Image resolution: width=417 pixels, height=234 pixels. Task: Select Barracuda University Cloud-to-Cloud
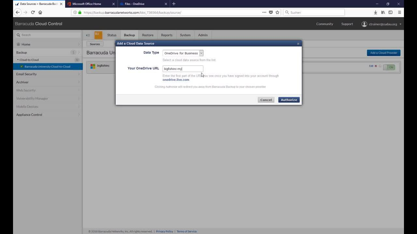pyautogui.click(x=47, y=67)
